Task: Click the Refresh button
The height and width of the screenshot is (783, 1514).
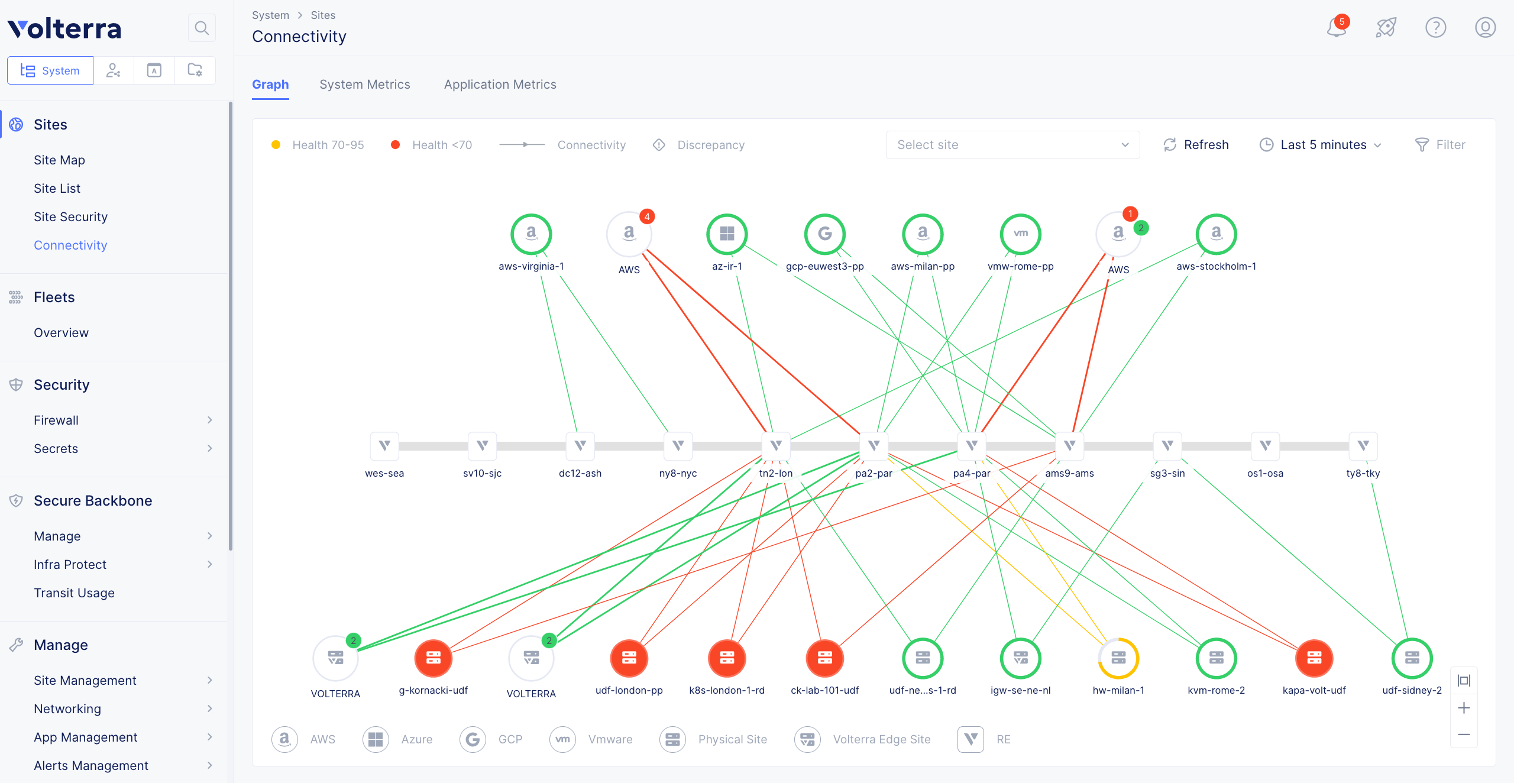Action: coord(1196,145)
